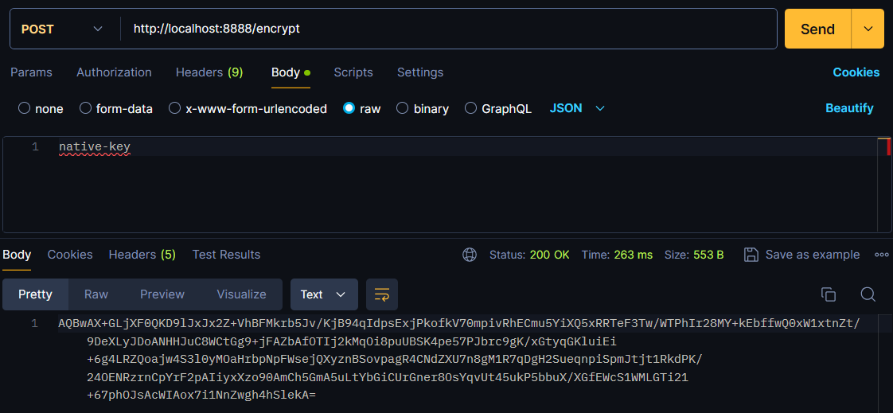Select the GraphQL body type

click(x=498, y=108)
